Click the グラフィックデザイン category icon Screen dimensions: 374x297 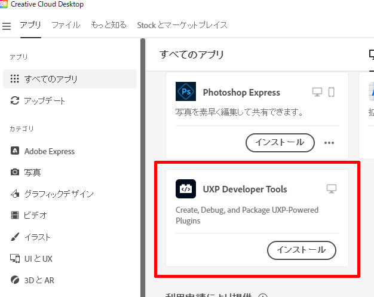15,194
